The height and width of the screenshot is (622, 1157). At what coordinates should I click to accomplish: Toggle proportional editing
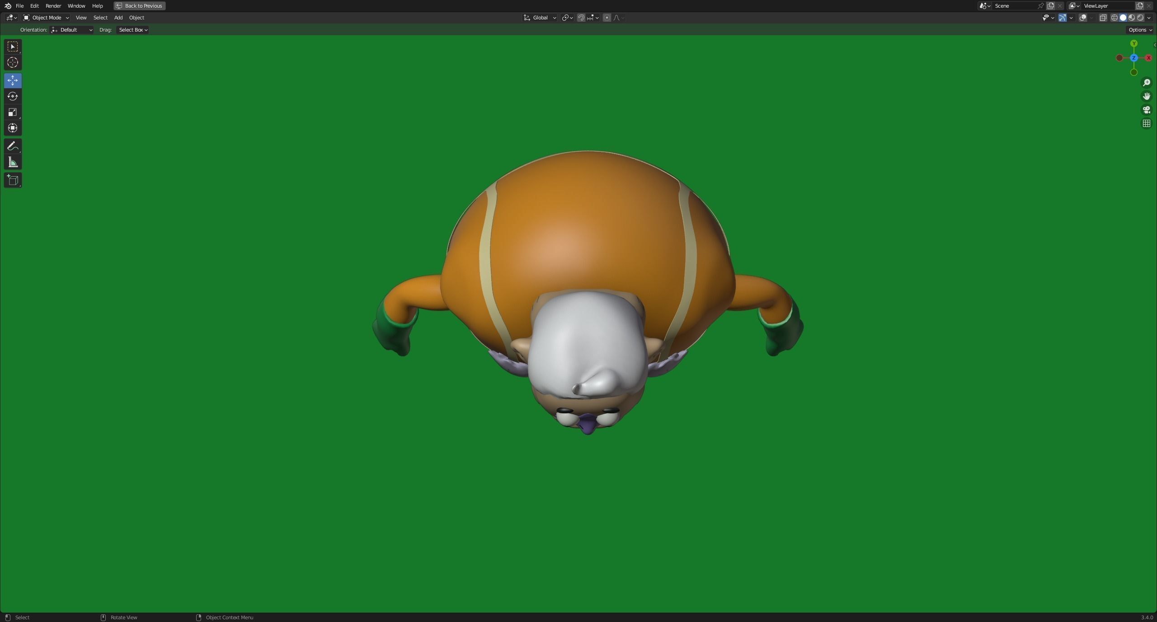click(607, 18)
